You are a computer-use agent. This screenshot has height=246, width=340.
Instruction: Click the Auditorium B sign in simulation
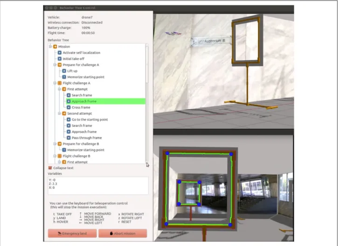coord(211,41)
